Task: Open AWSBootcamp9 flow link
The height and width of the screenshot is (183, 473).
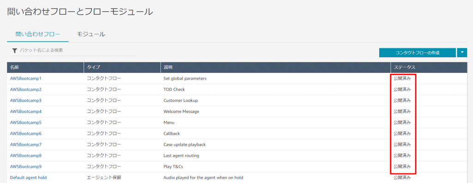Action: click(x=26, y=166)
